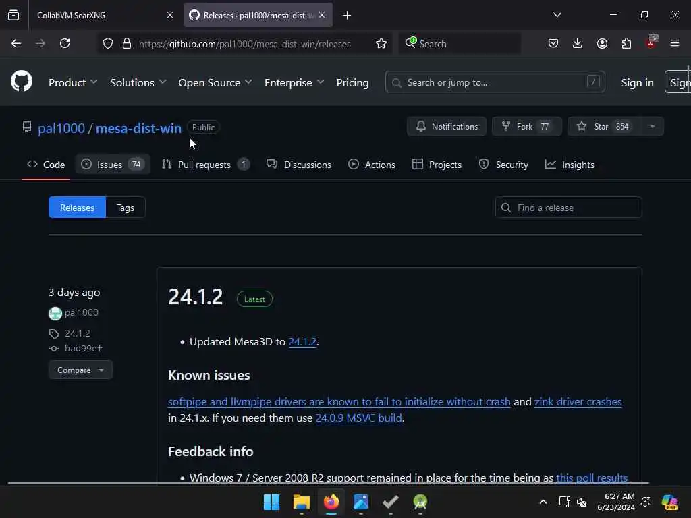The height and width of the screenshot is (518, 691).
Task: Show site security lock information
Action: (127, 43)
